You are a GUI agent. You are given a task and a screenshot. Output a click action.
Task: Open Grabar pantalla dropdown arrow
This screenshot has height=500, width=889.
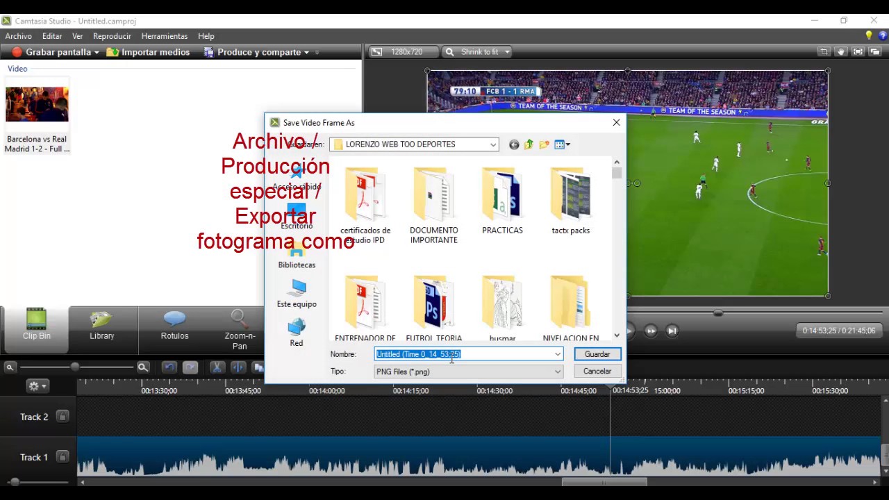pos(97,52)
